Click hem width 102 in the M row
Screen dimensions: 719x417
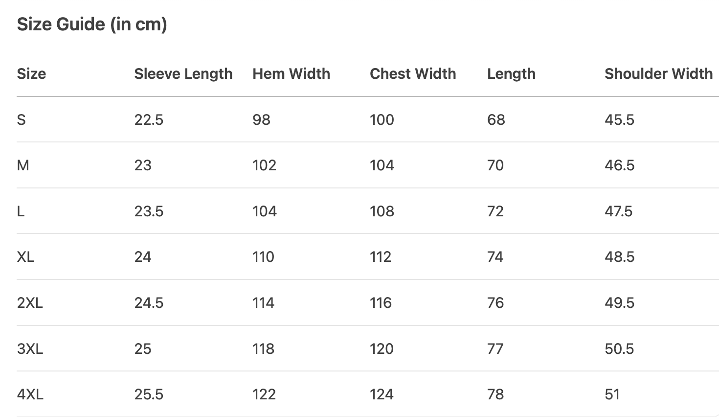pos(264,165)
